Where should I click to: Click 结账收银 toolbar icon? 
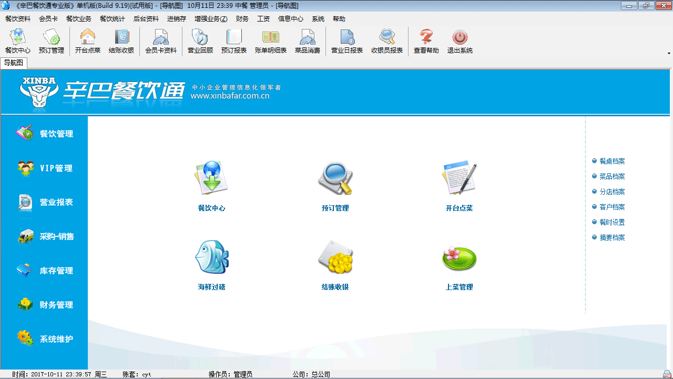click(121, 42)
